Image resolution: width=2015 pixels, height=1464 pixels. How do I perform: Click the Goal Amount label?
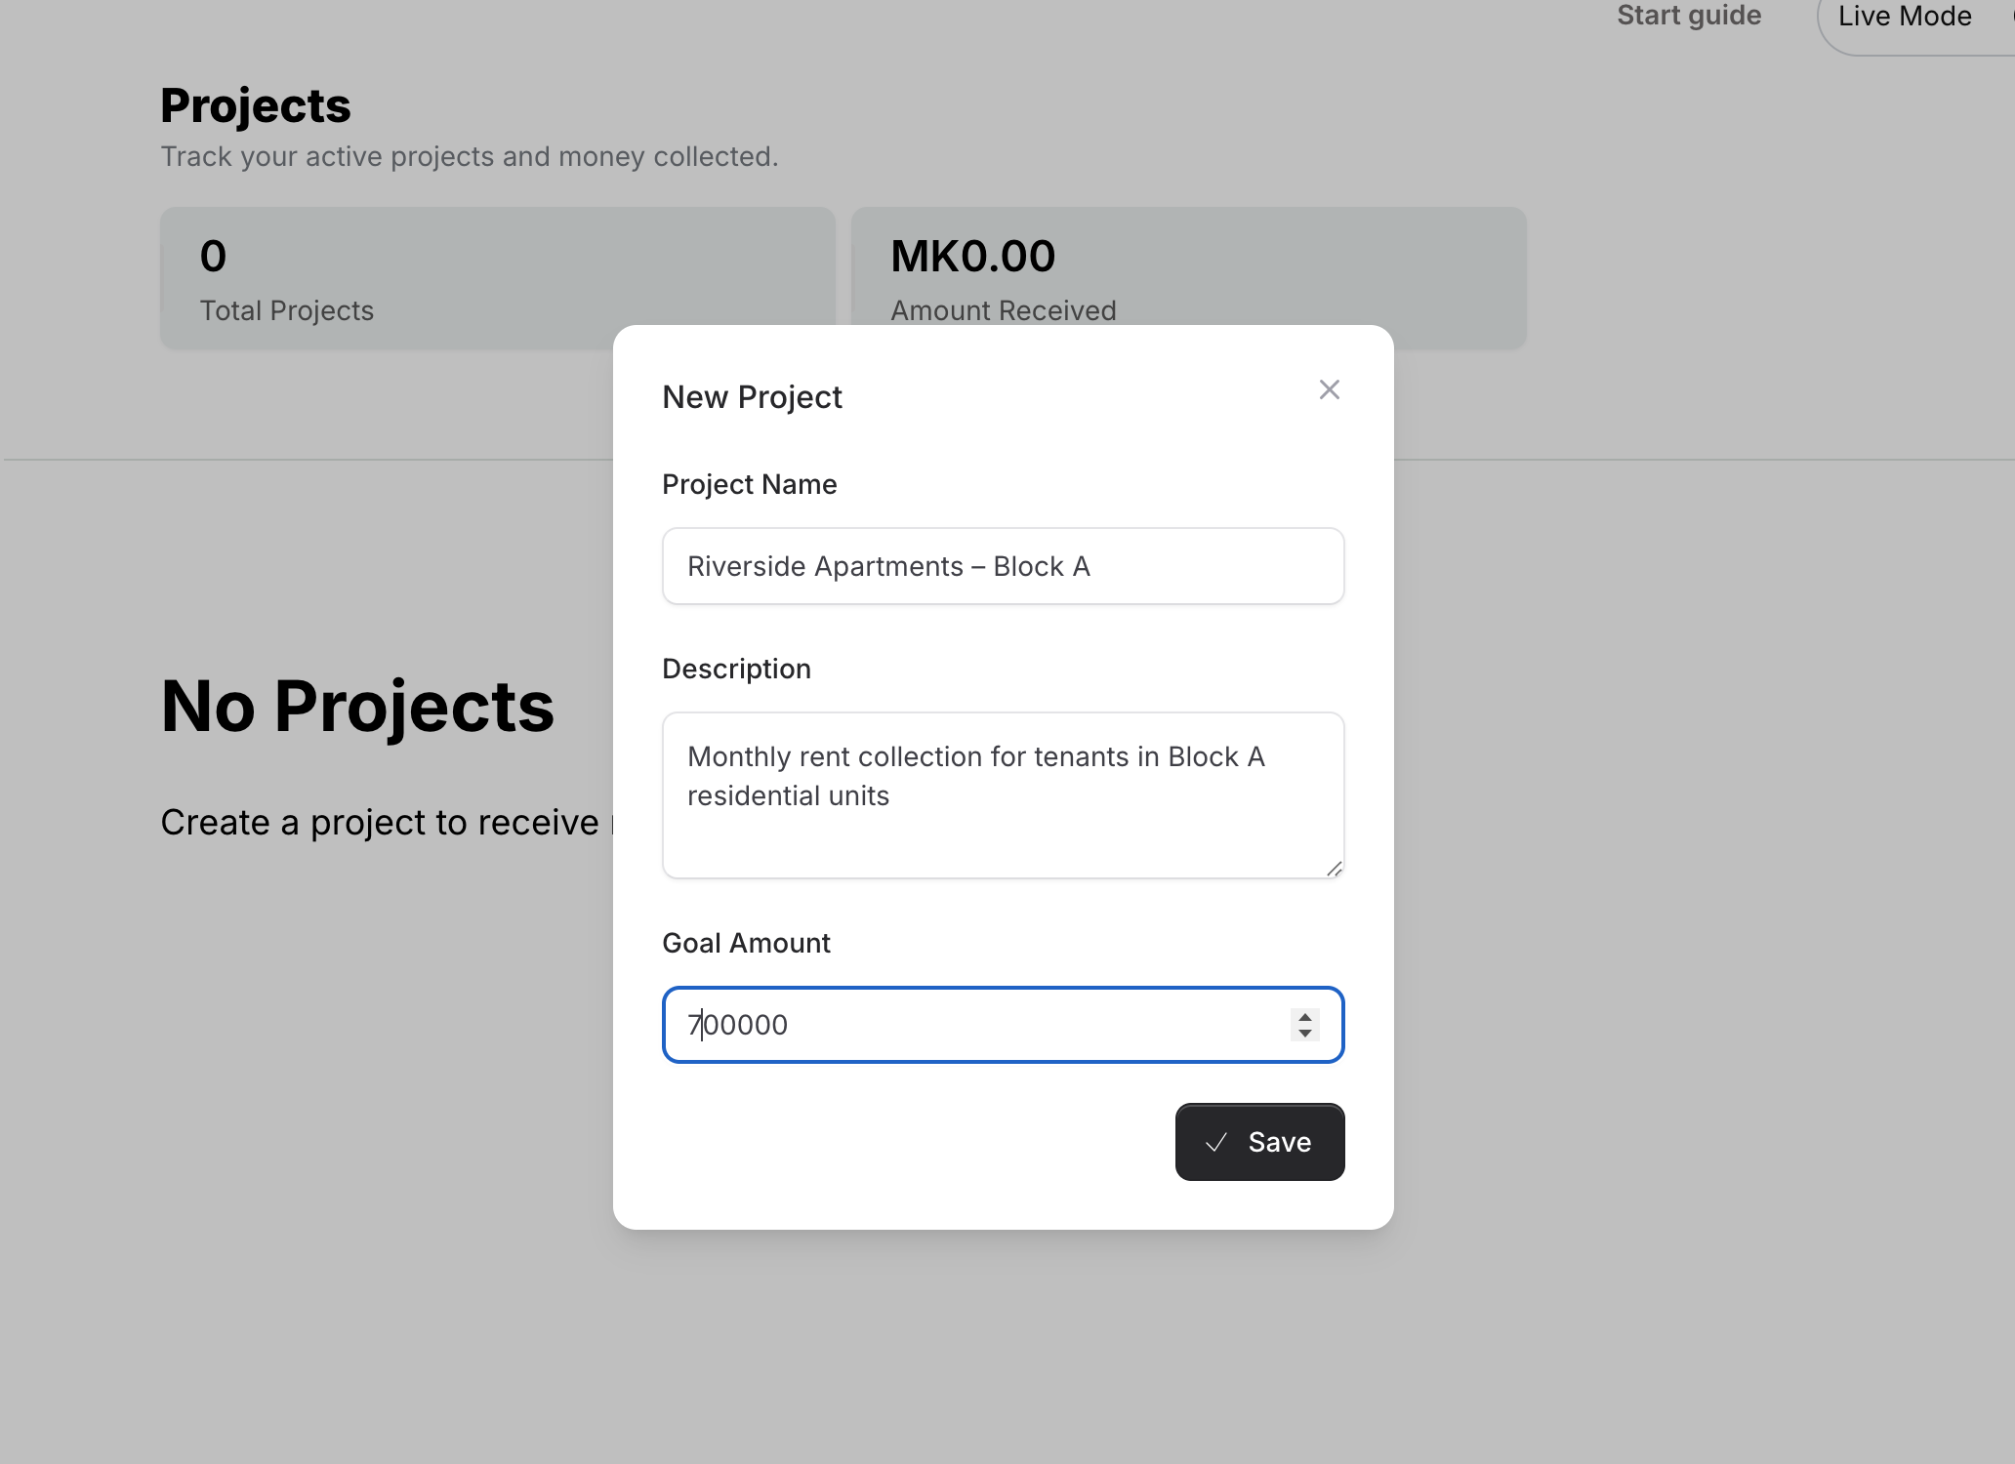tap(746, 943)
